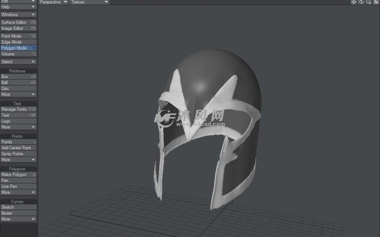Viewport: 380px width, 237px height.
Task: Choose the Ball primitive tool
Action: point(18,83)
